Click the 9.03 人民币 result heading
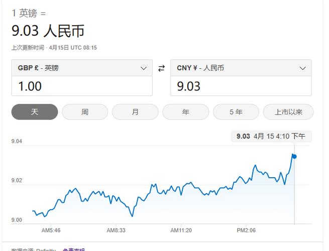Image resolution: width=329 pixels, height=251 pixels. coord(48,31)
